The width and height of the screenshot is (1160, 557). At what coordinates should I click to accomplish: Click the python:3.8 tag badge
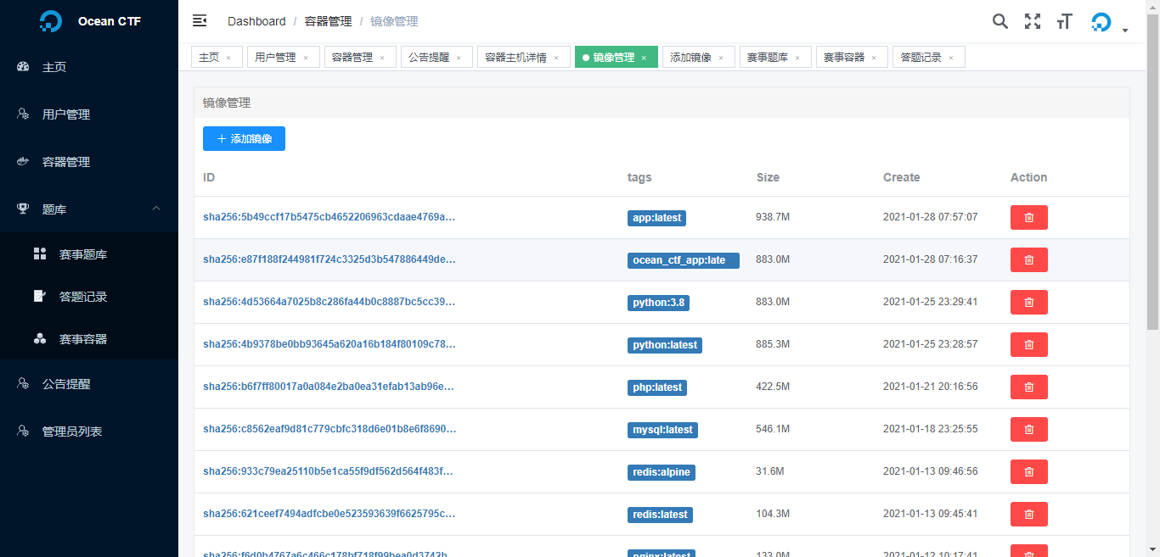tap(657, 303)
